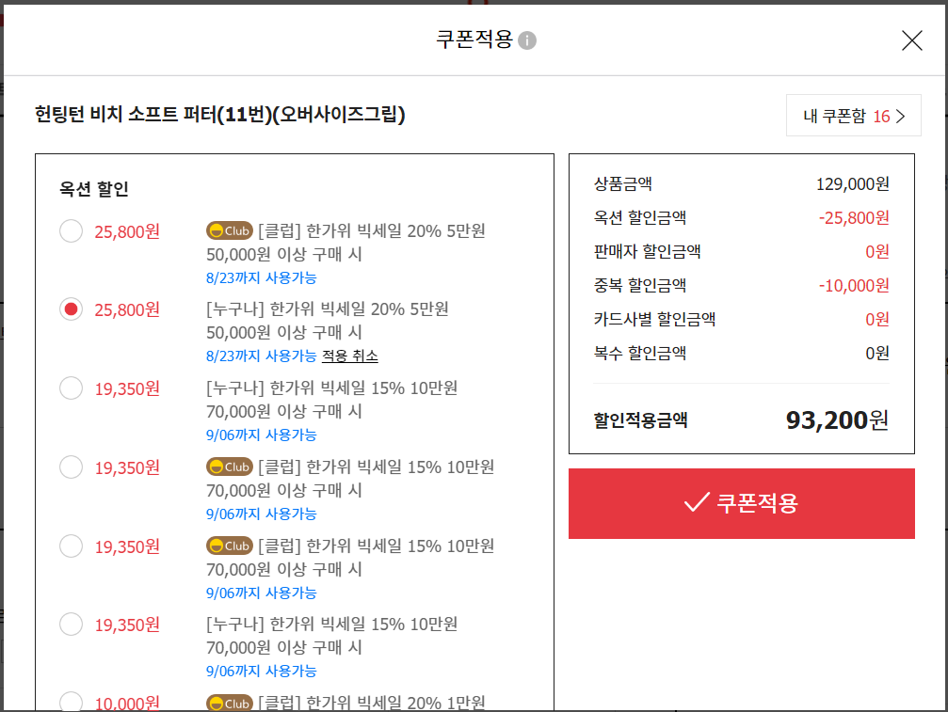
Task: Click the chevron arrow in 내 쿠폰함
Action: [900, 117]
